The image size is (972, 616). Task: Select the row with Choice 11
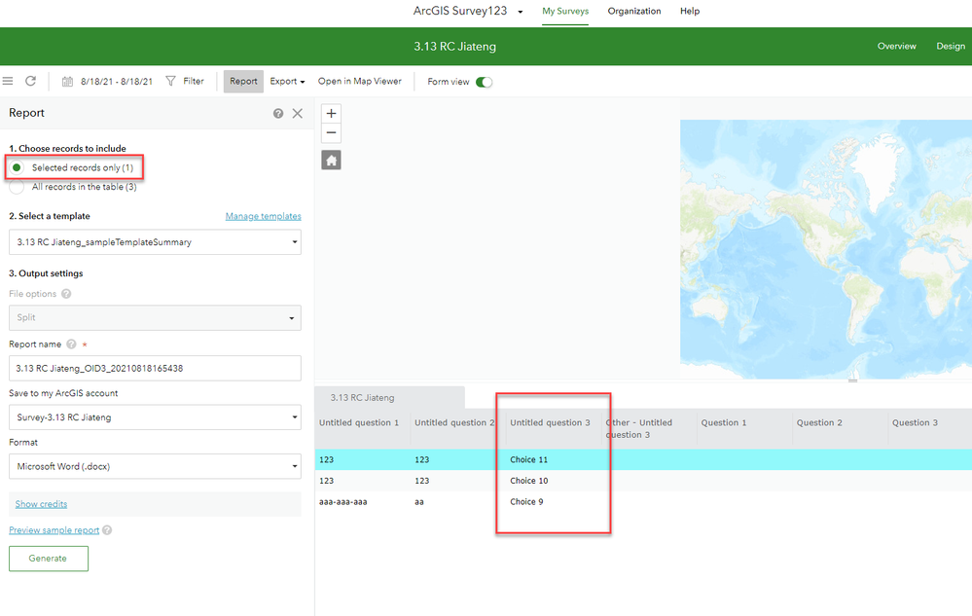click(x=643, y=460)
